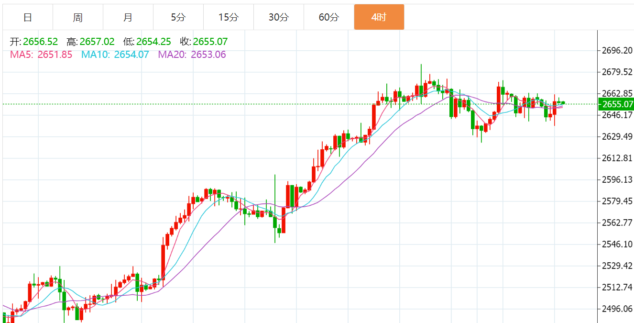Viewport: 634px width, 323px height.
Task: Click the MA20 value 2653.06
Action: 208,55
